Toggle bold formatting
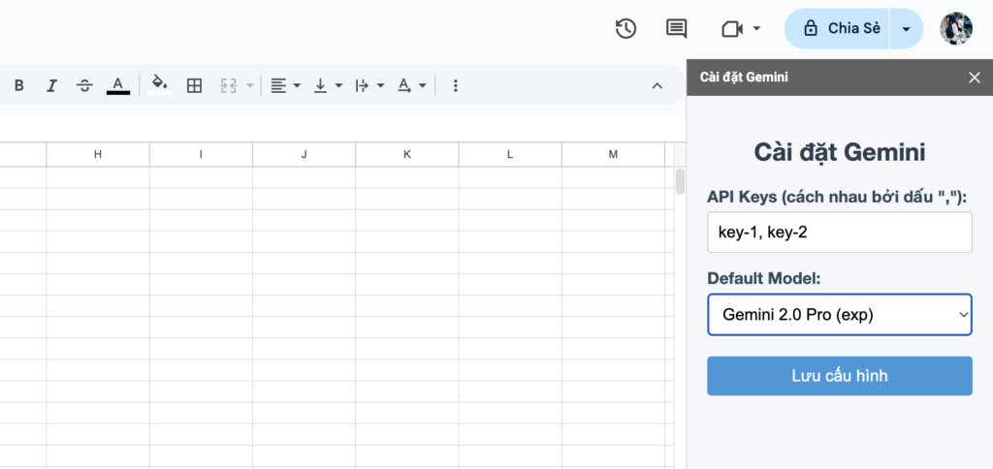The height and width of the screenshot is (469, 993). [x=19, y=85]
